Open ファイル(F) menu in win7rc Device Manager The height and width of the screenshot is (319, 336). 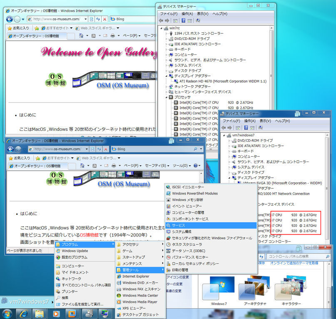[x=169, y=14]
